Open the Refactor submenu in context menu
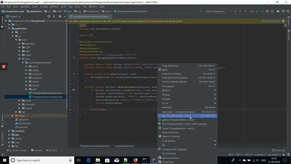 [x=187, y=90]
